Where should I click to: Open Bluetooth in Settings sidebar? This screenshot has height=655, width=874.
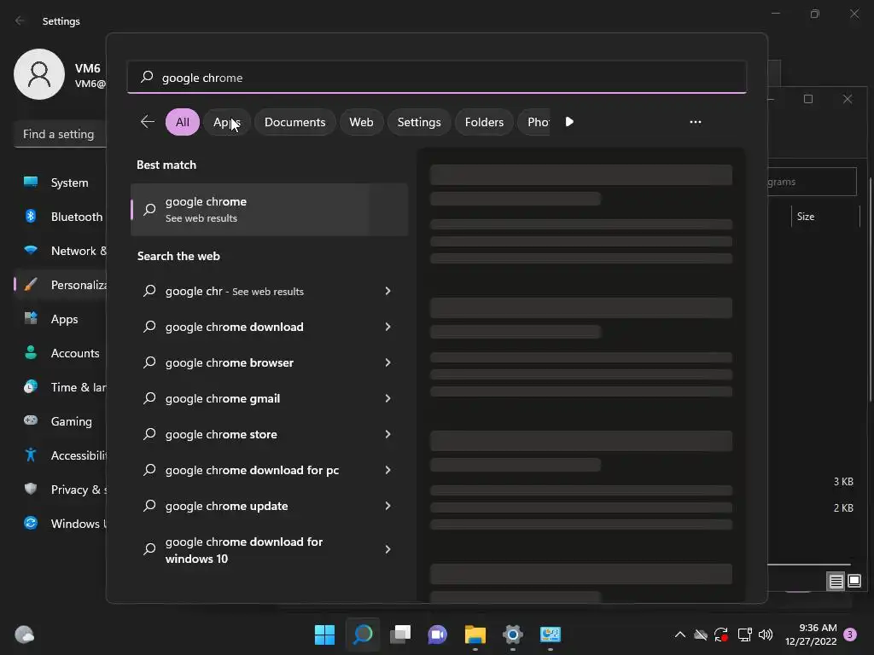(x=61, y=217)
